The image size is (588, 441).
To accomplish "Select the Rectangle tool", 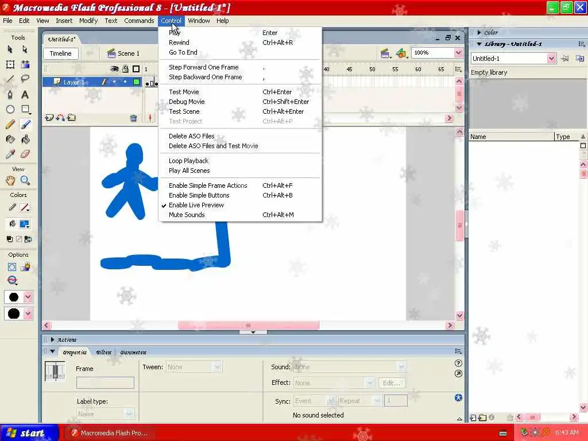I will (x=25, y=109).
